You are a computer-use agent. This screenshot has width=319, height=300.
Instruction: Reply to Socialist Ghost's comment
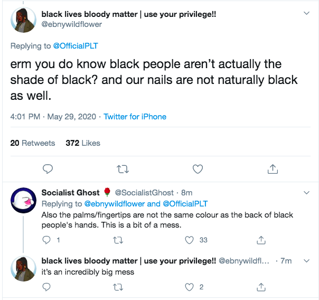[46, 240]
